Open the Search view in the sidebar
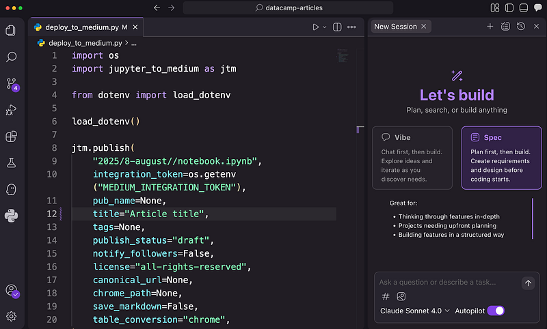The image size is (547, 329). click(11, 57)
